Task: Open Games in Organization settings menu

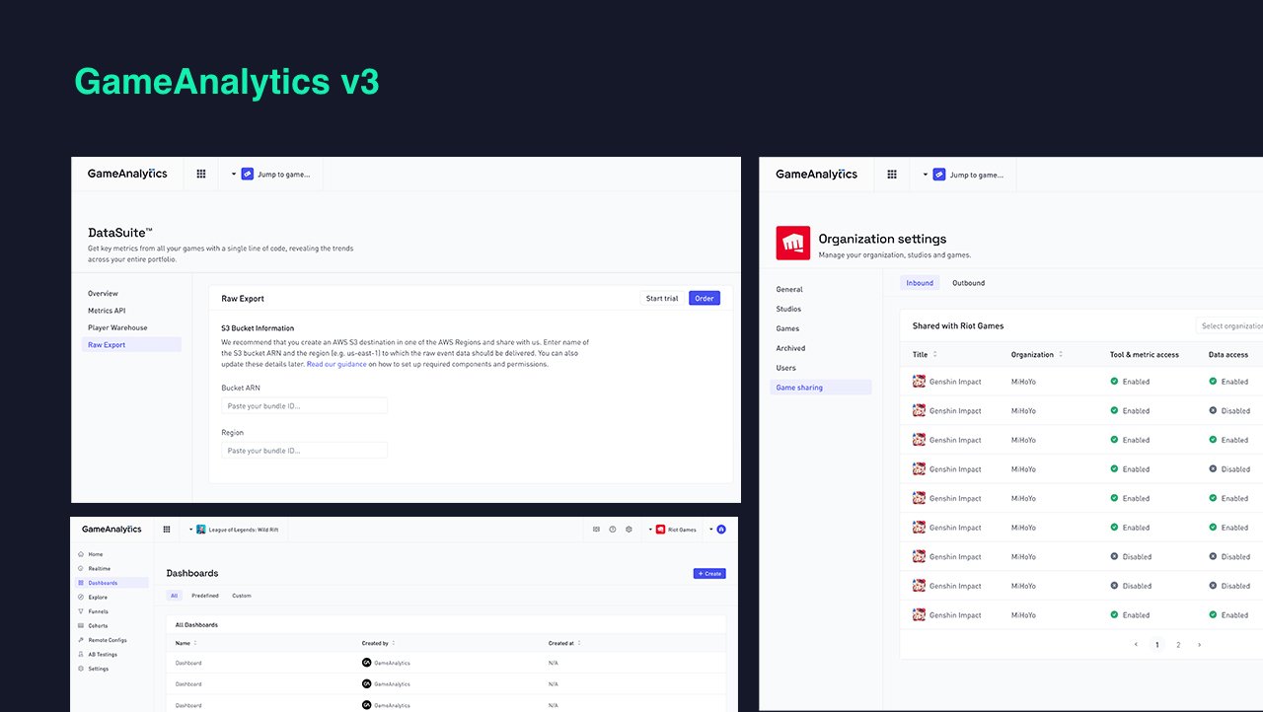Action: pos(787,328)
